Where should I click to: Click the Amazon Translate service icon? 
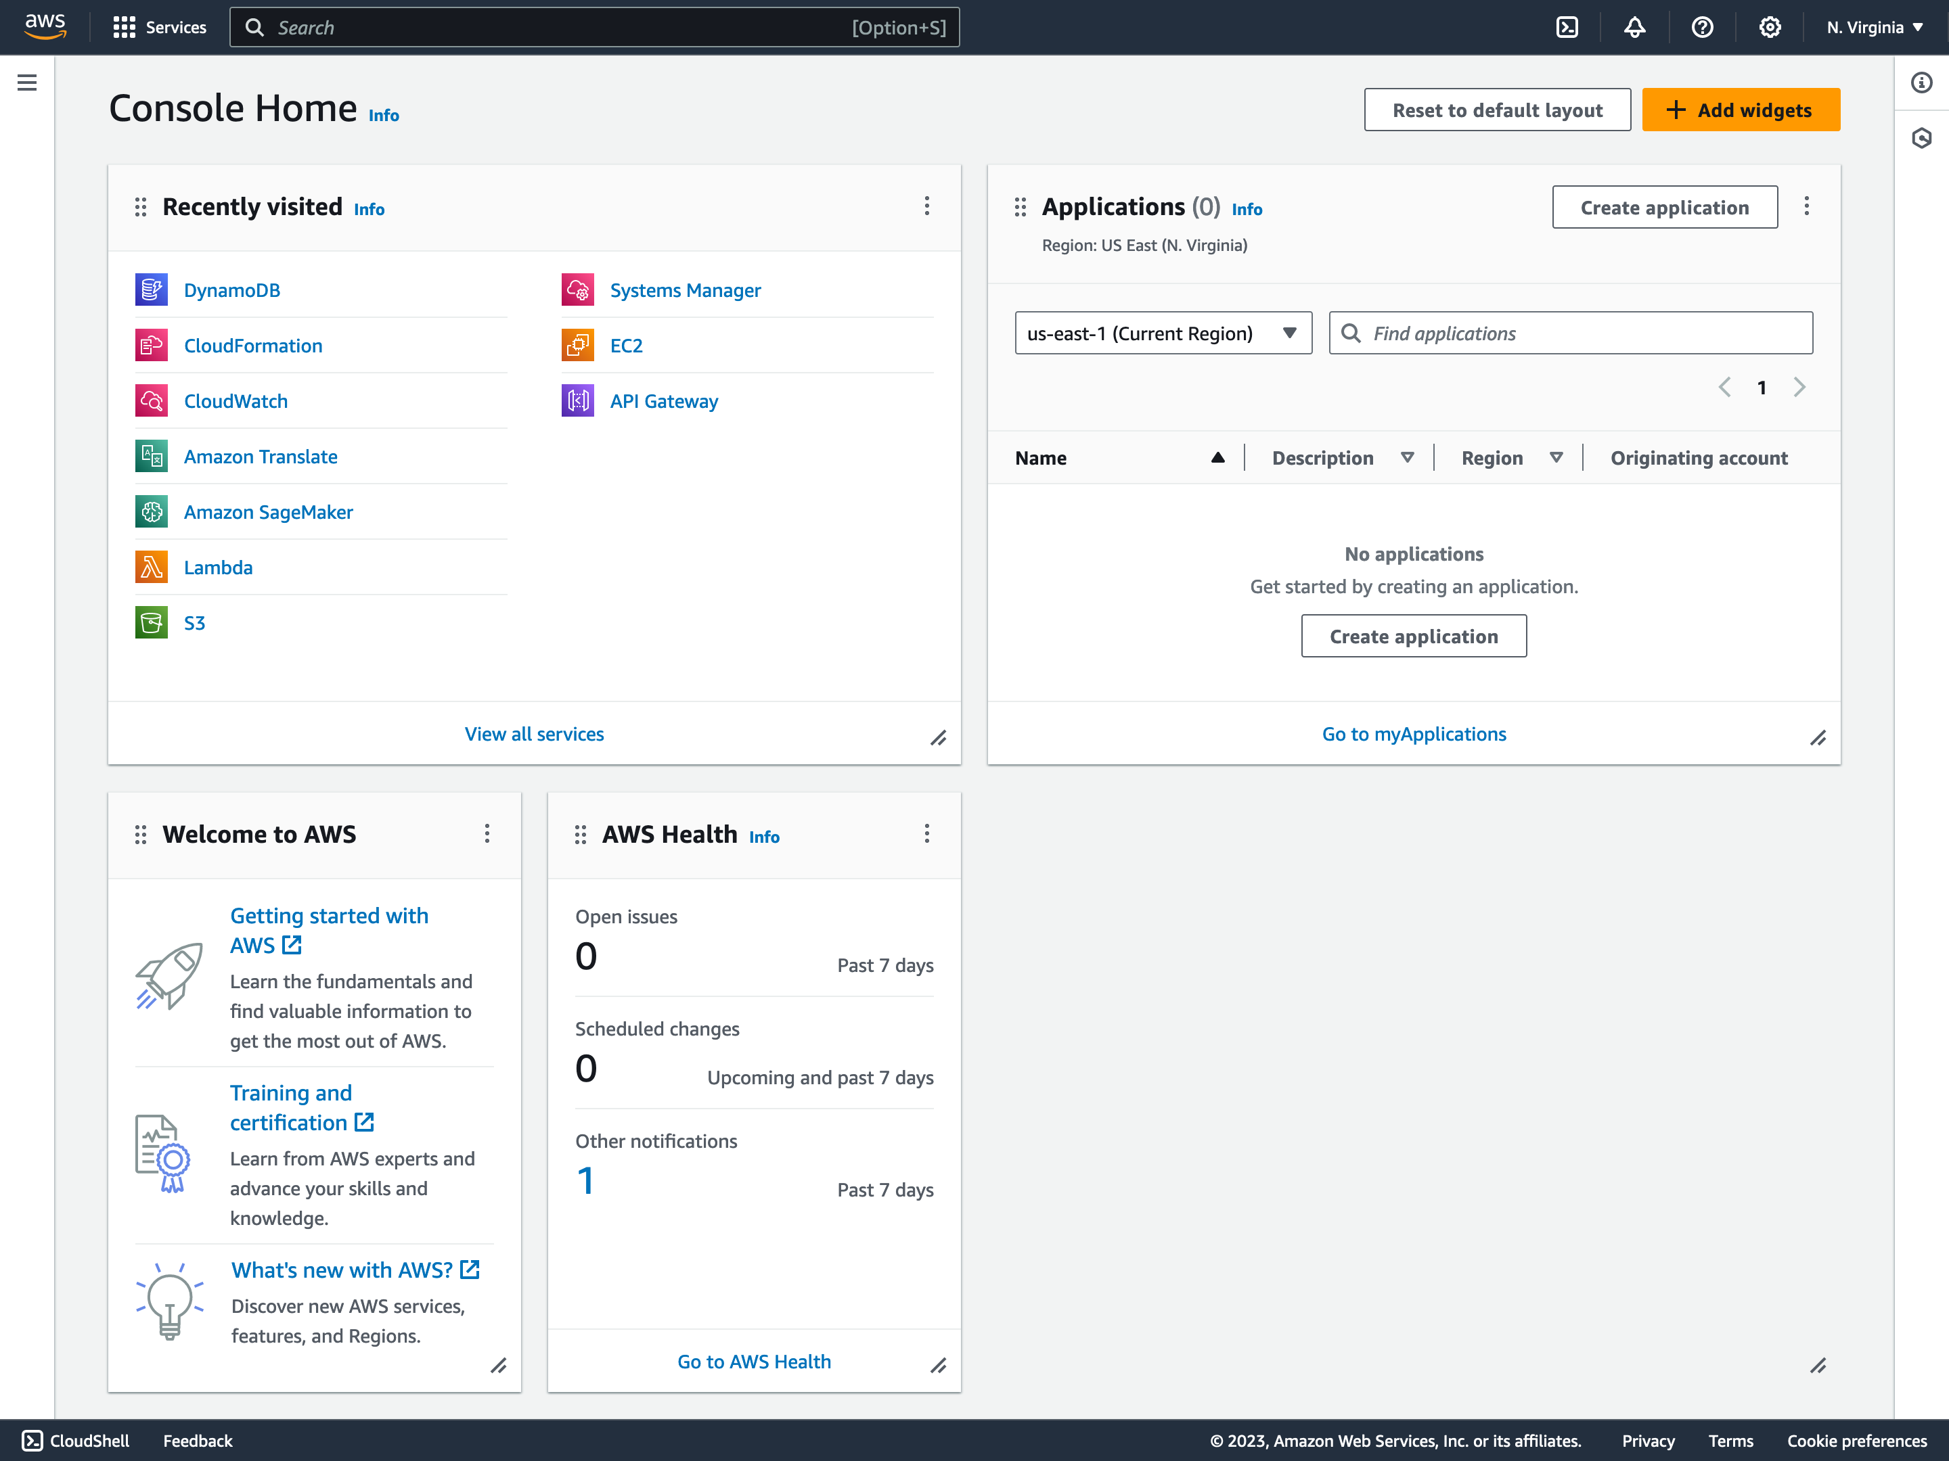152,456
